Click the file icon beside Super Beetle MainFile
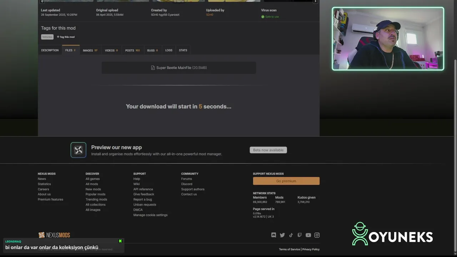Screen dimensions: 457x257 153,68
